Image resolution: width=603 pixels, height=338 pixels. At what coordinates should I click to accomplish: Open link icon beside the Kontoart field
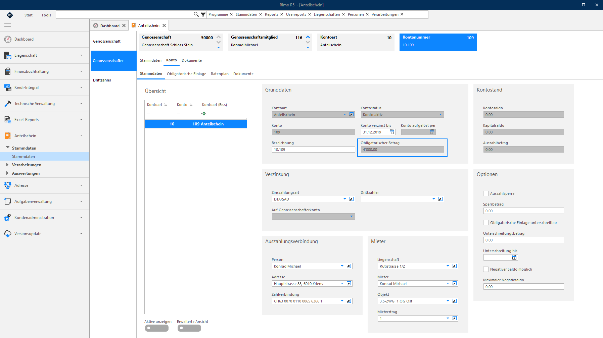coord(352,115)
